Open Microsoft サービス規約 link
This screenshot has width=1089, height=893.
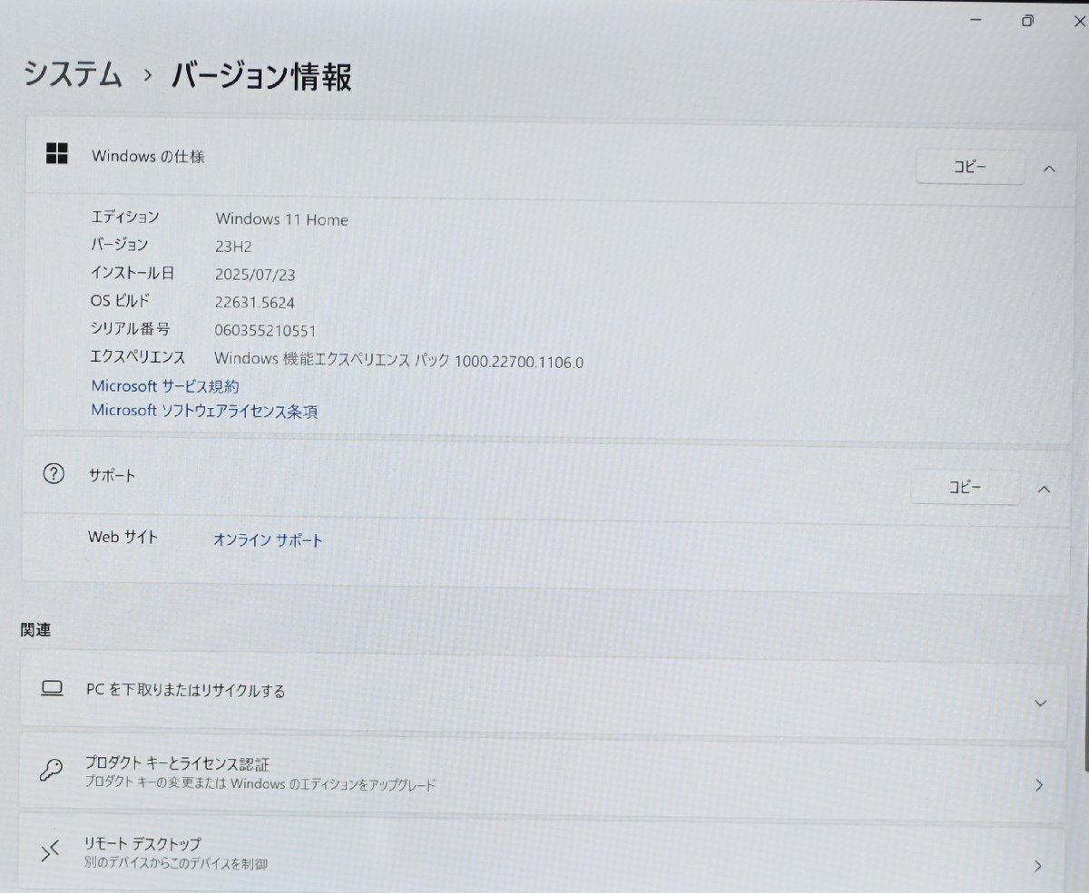[167, 386]
